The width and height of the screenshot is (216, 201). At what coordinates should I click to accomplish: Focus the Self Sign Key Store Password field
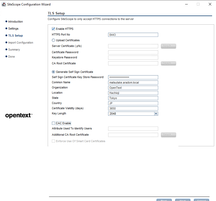(x=133, y=77)
